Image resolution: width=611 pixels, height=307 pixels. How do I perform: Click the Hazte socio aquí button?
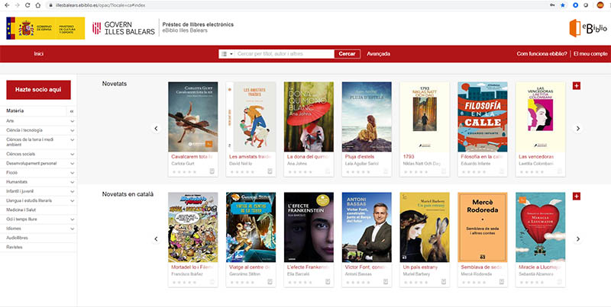tap(39, 90)
